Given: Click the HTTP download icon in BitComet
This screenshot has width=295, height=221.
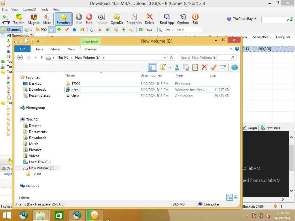Looking at the screenshot, I should 5,19.
